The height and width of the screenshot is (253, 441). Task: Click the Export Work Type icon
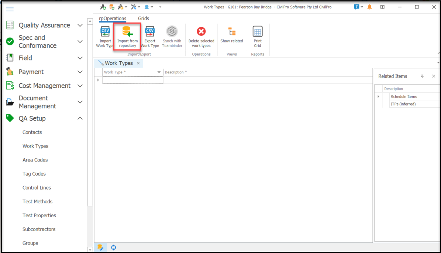(x=150, y=35)
